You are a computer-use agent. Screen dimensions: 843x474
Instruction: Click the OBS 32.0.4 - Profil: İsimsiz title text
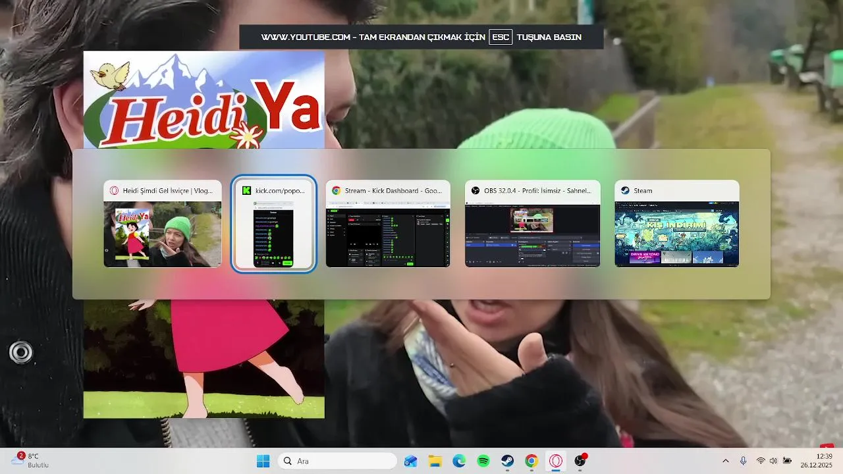[x=537, y=191]
